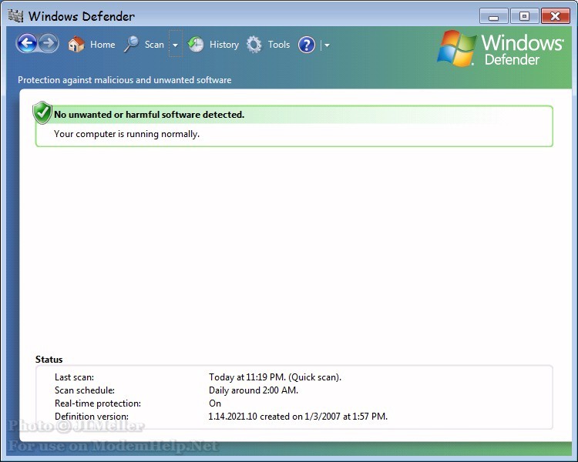Click the 'Definition version:' label

coord(92,417)
